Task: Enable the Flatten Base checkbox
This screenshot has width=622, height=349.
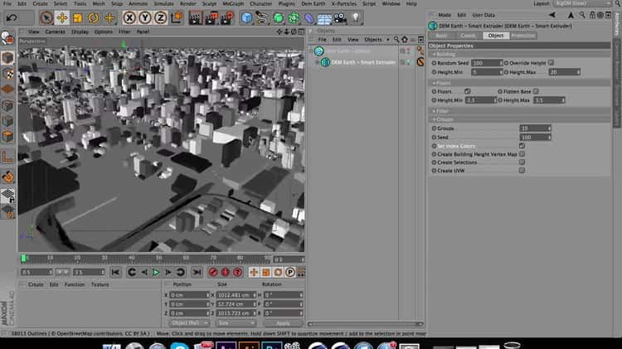Action: 536,91
